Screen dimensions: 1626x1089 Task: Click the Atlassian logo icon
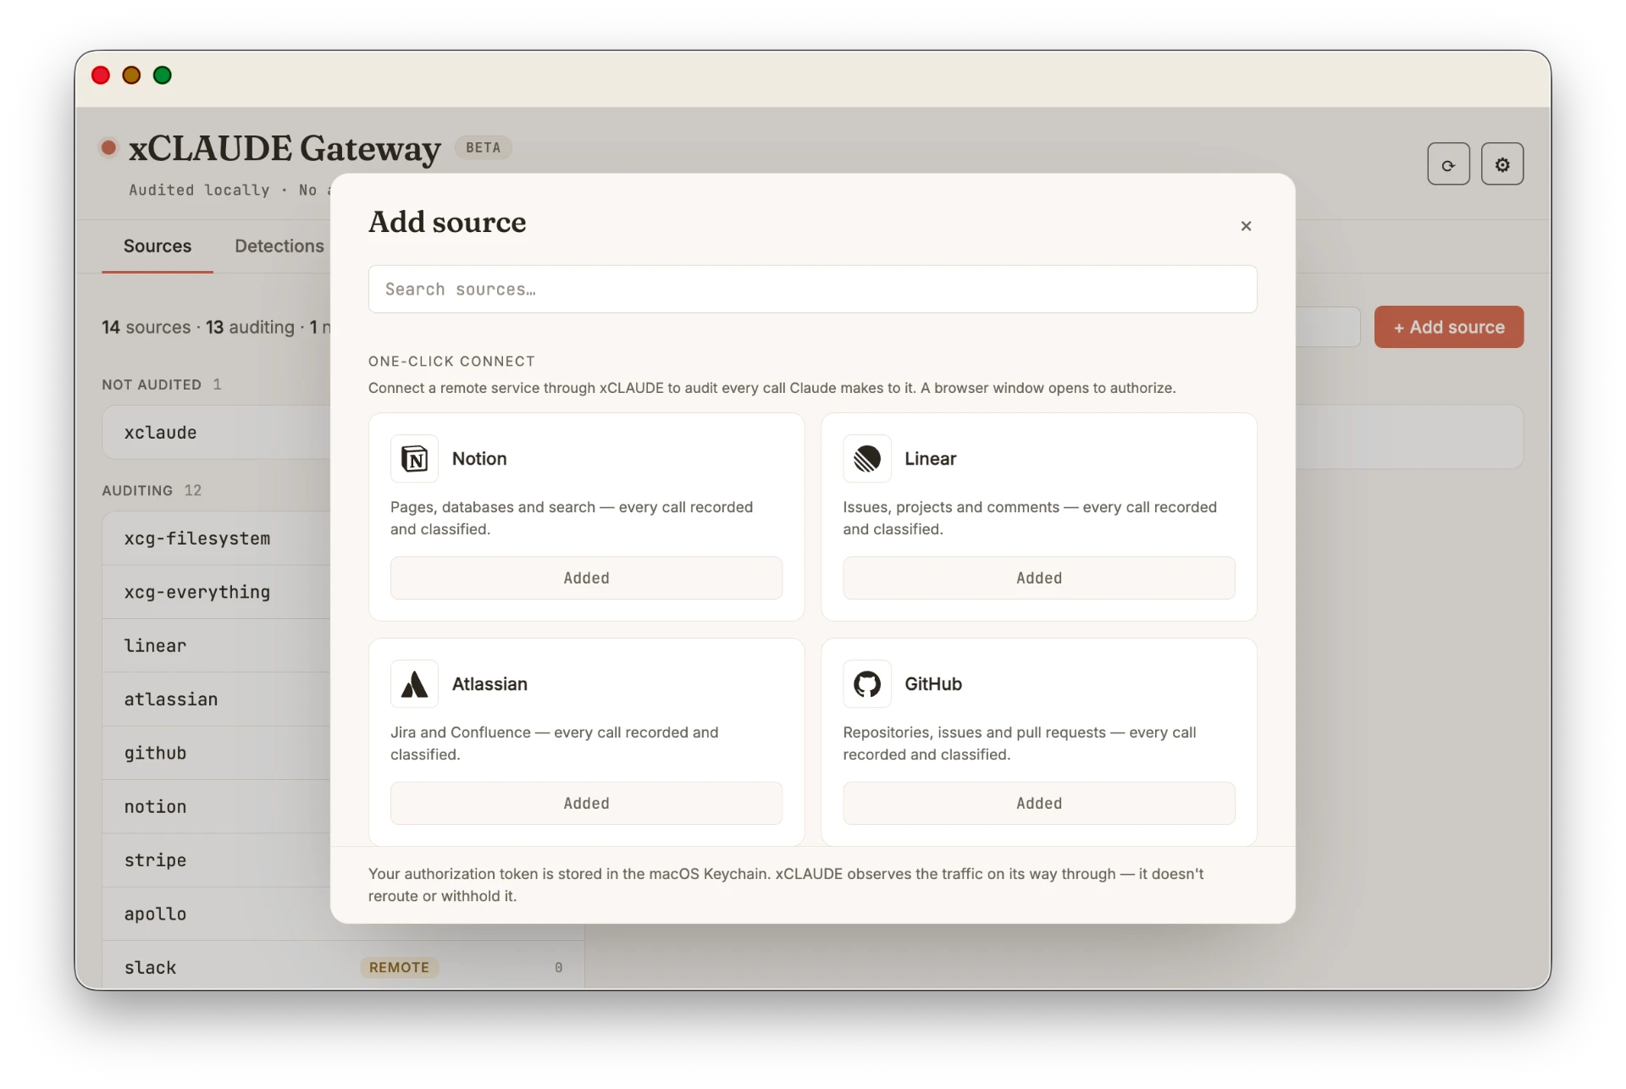(x=414, y=683)
